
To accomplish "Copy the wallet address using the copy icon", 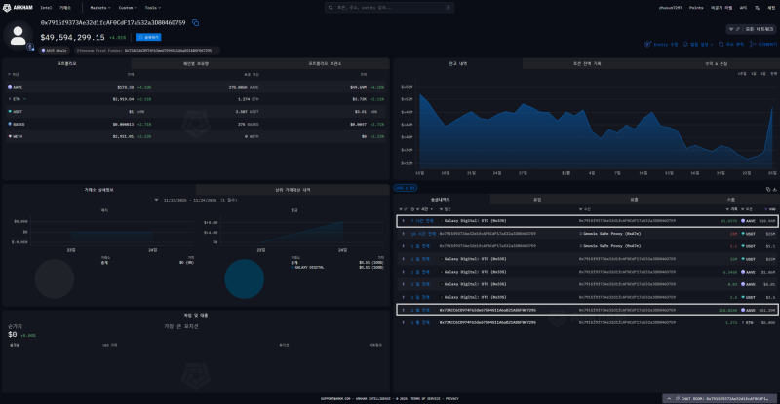I will point(196,22).
